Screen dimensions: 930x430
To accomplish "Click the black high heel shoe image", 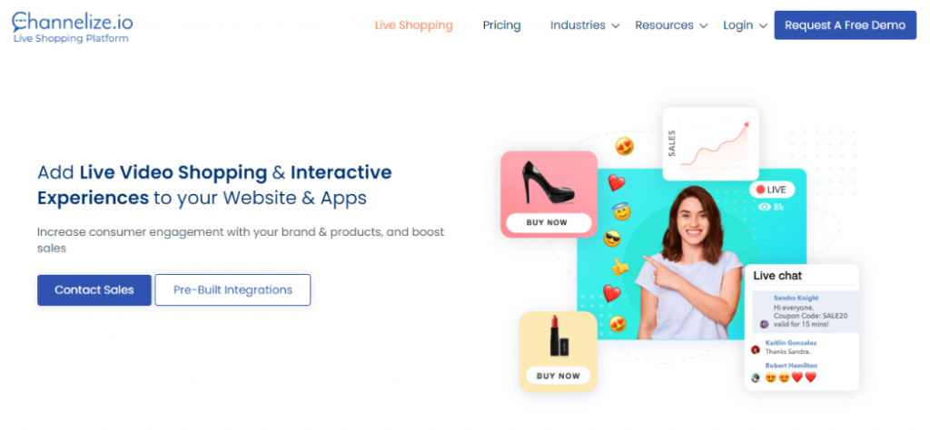I will 548,182.
